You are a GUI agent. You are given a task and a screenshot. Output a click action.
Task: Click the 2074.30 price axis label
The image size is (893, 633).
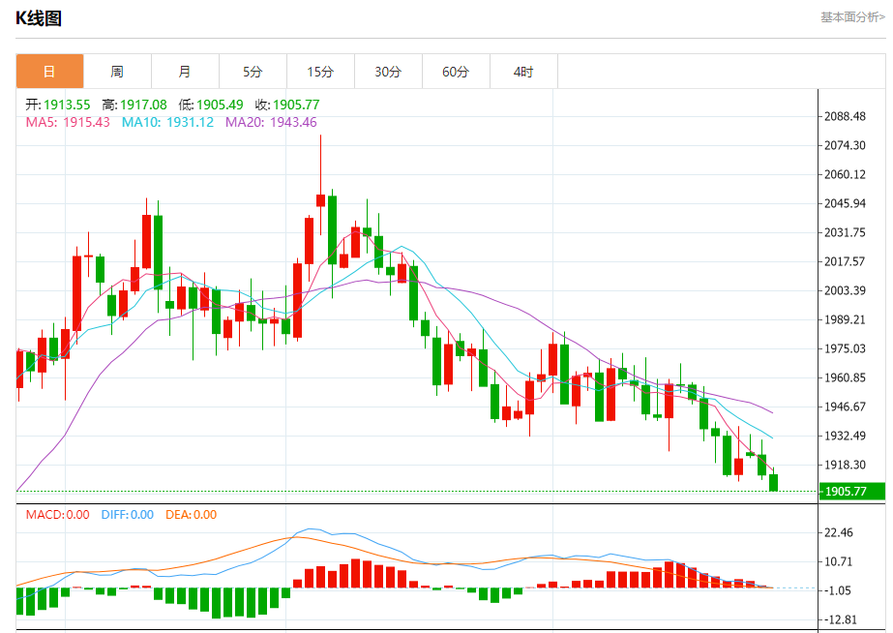[x=846, y=145]
